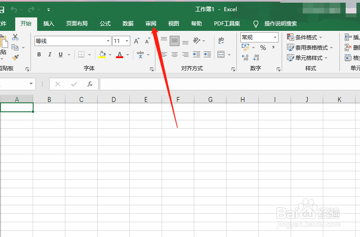Click the Copy icon
Viewport: 360px width, 237px height.
click(x=15, y=47)
